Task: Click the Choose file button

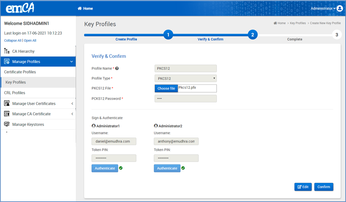Action: [166, 89]
